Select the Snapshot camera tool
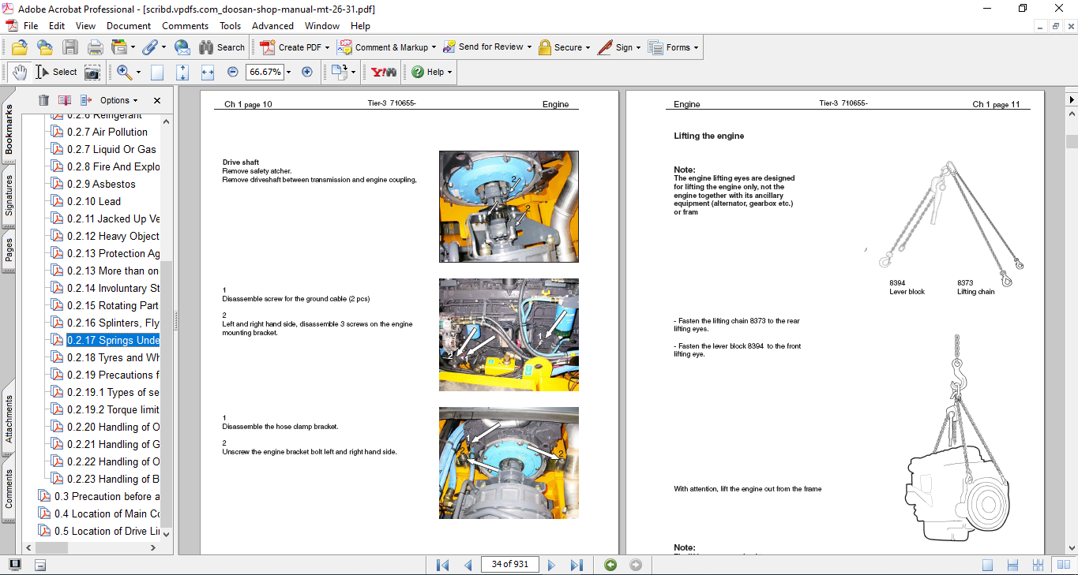This screenshot has width=1078, height=575. coord(92,73)
